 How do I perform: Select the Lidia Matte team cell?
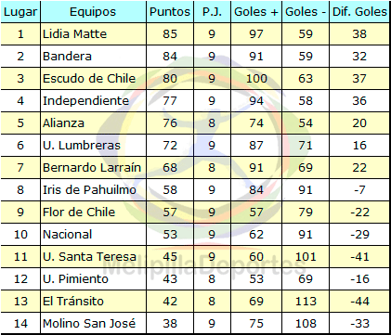tap(94, 34)
